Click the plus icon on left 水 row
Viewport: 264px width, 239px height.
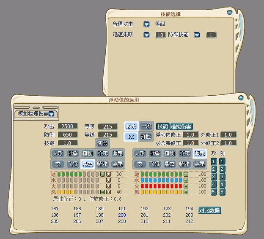[x=108, y=180]
